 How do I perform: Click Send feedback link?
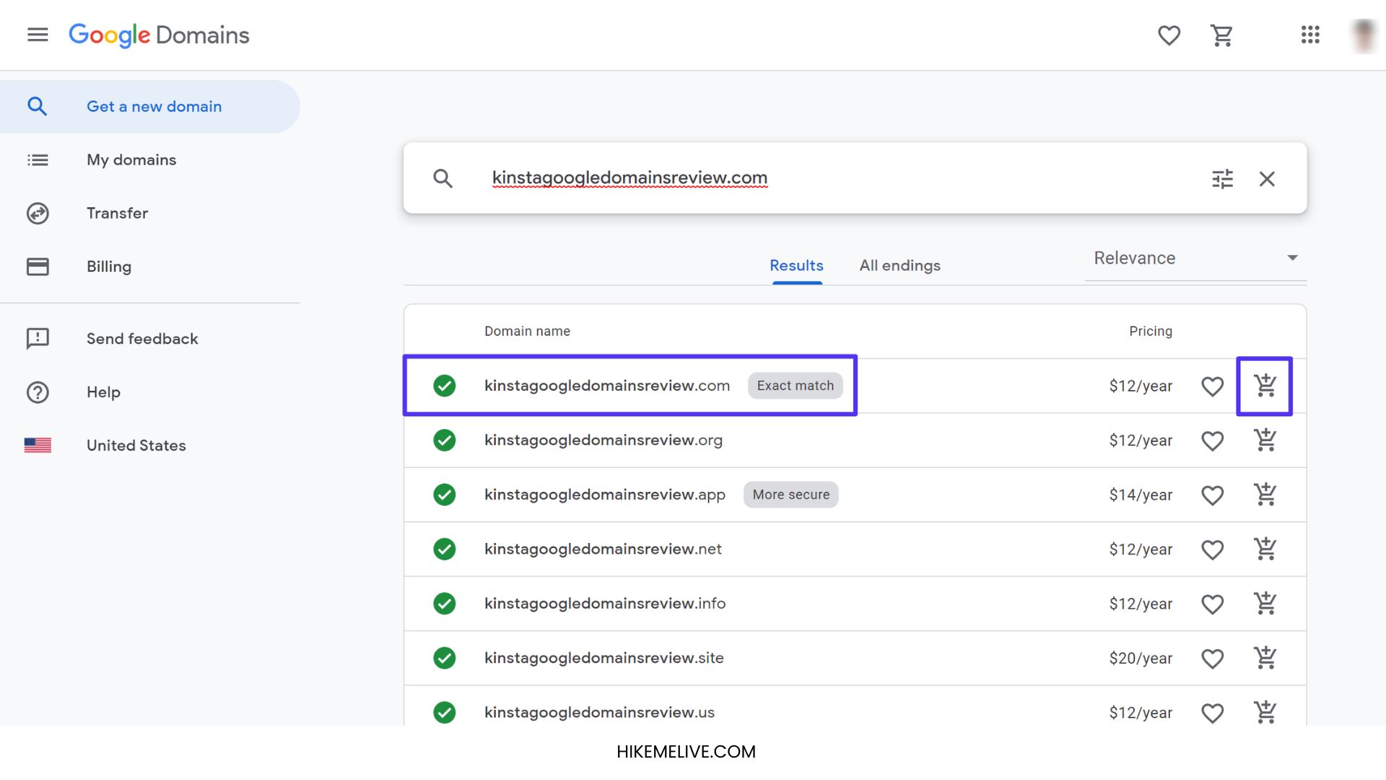141,338
